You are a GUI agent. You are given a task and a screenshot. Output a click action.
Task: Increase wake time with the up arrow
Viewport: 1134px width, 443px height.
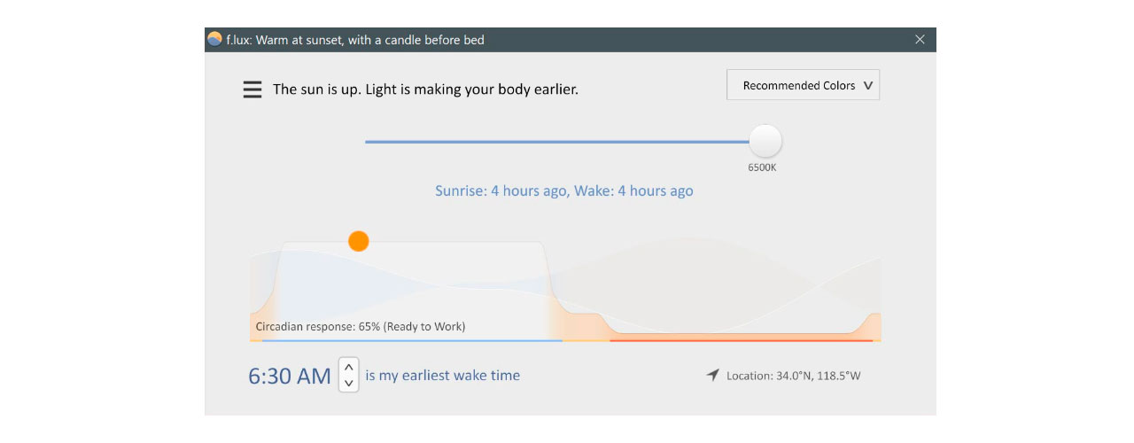(x=349, y=367)
